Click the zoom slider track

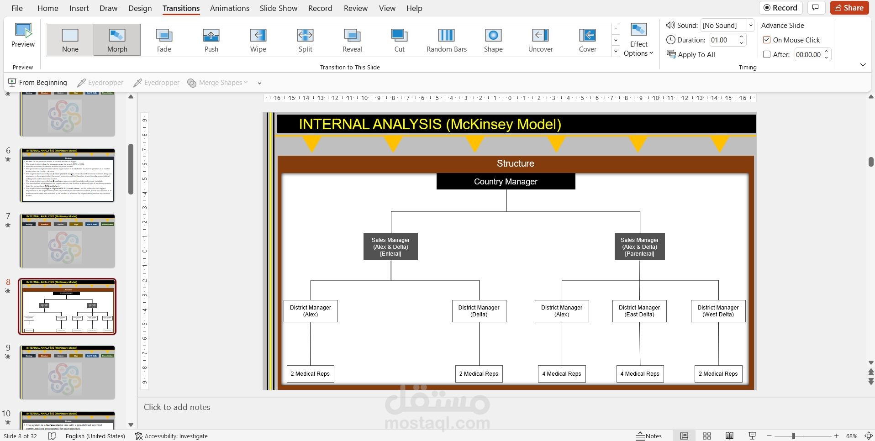pos(803,436)
